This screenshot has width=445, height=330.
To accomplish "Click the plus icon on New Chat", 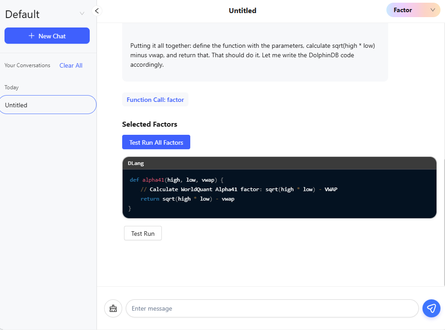I will (32, 36).
